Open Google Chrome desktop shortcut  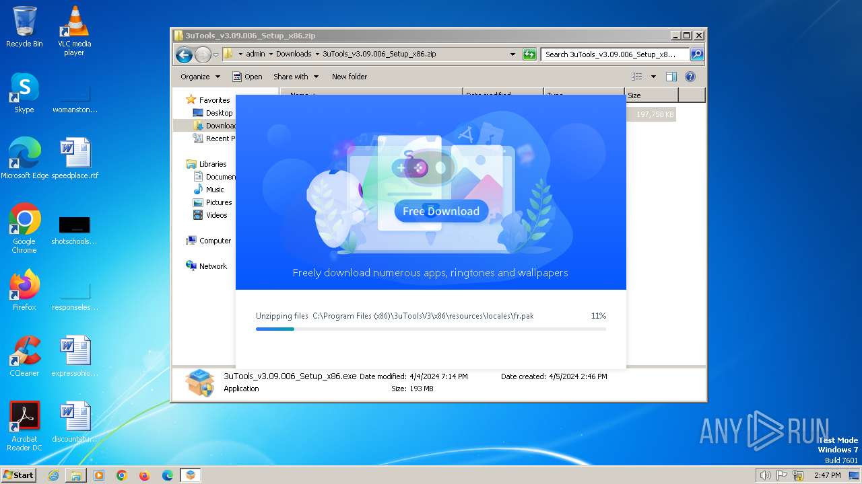pyautogui.click(x=24, y=229)
